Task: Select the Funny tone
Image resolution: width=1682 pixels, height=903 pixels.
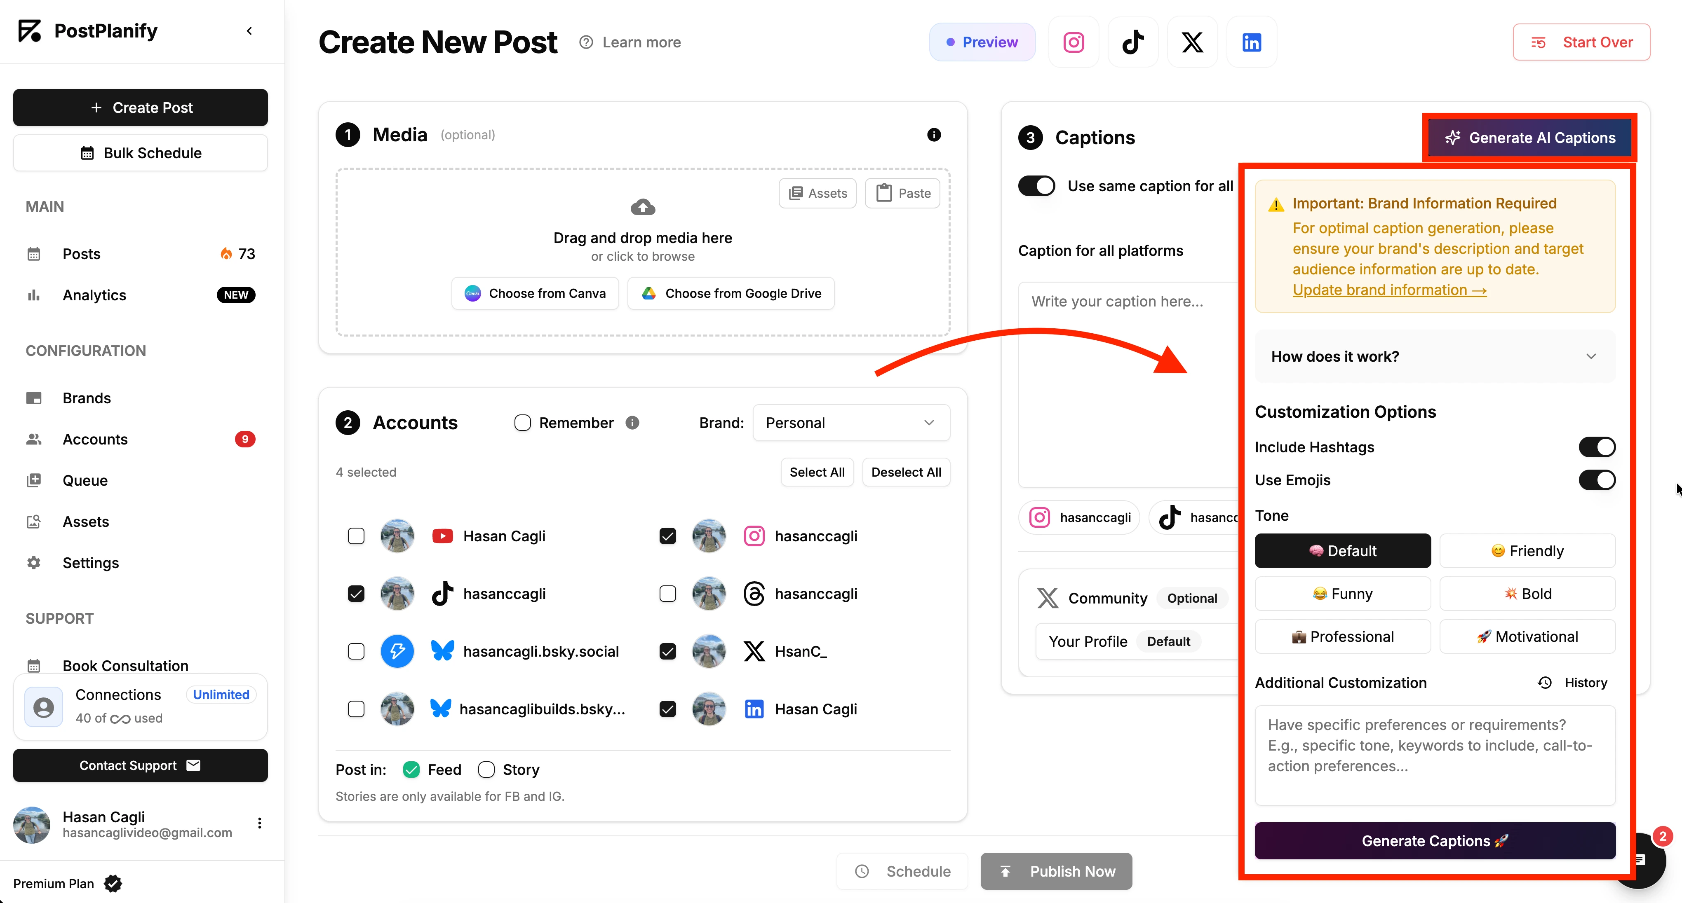Action: click(x=1342, y=594)
